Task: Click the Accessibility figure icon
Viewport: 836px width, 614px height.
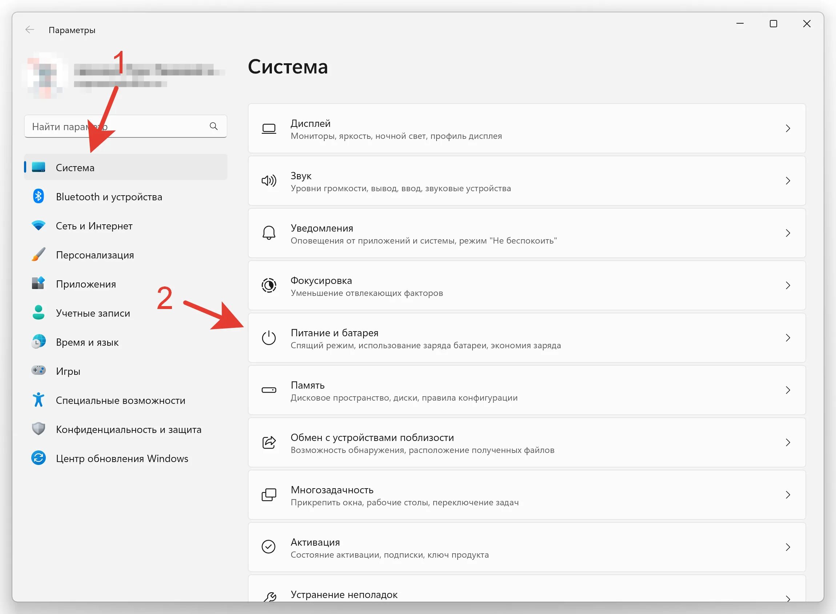Action: (38, 400)
